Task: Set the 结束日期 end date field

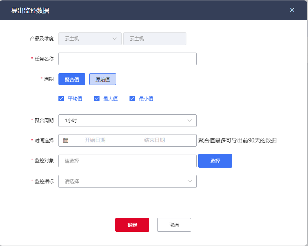Action: tap(154, 140)
